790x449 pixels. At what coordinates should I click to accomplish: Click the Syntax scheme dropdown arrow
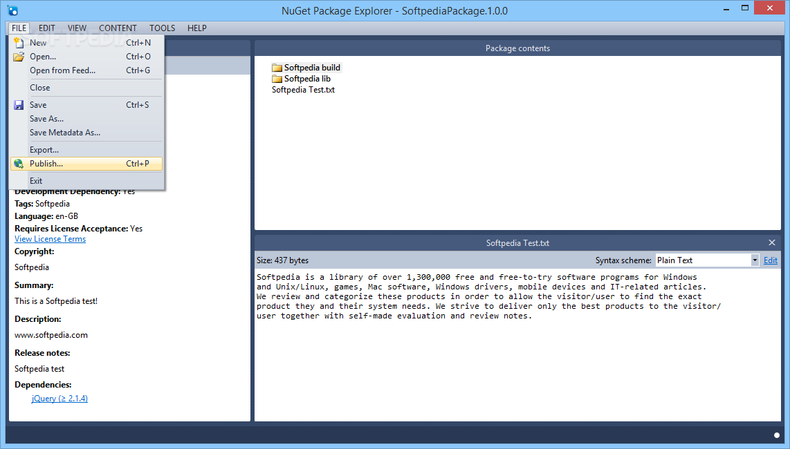point(755,260)
